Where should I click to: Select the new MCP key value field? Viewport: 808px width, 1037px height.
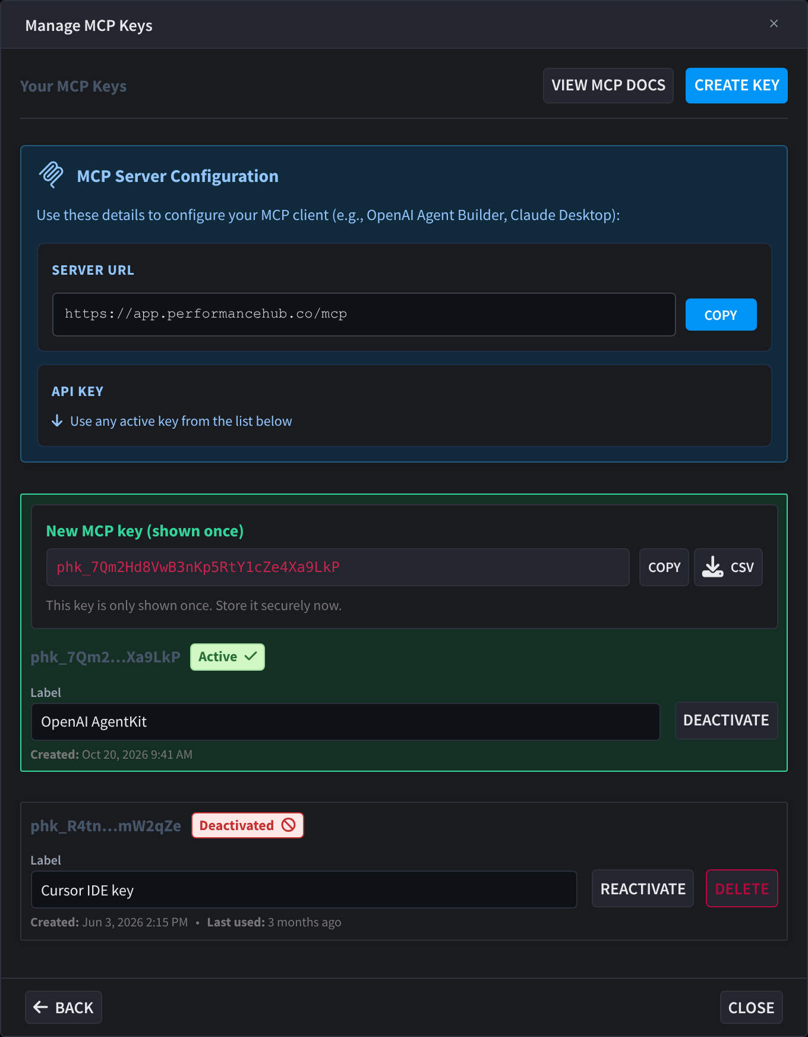click(338, 567)
